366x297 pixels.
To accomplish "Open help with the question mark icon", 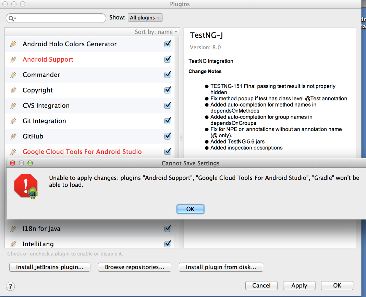I will pyautogui.click(x=10, y=286).
